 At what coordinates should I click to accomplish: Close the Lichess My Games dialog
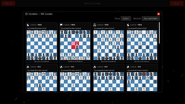pyautogui.click(x=159, y=14)
